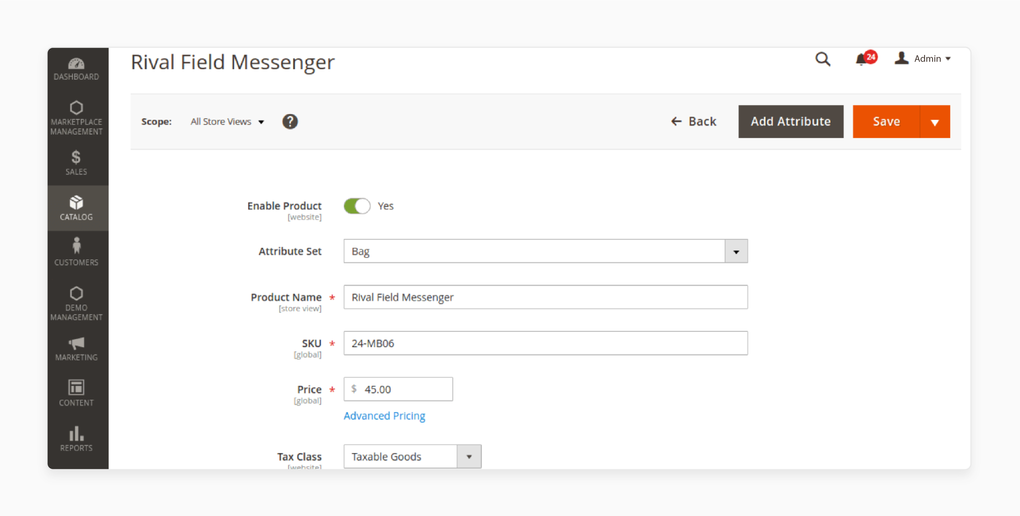This screenshot has width=1020, height=516.
Task: Click the Add Attribute button
Action: click(791, 121)
